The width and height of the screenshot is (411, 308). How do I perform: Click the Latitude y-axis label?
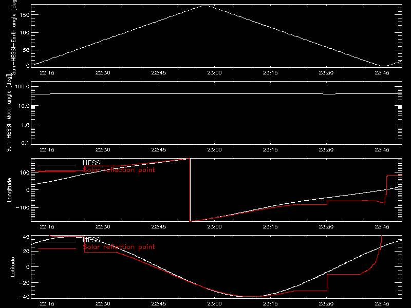pyautogui.click(x=12, y=267)
